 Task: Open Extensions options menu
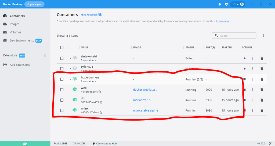coord(45,56)
